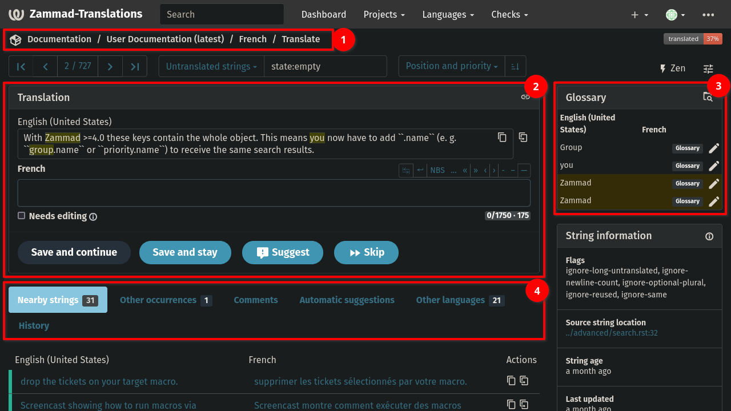The image size is (731, 411).
Task: Open the Languages dropdown menu
Action: tap(448, 15)
